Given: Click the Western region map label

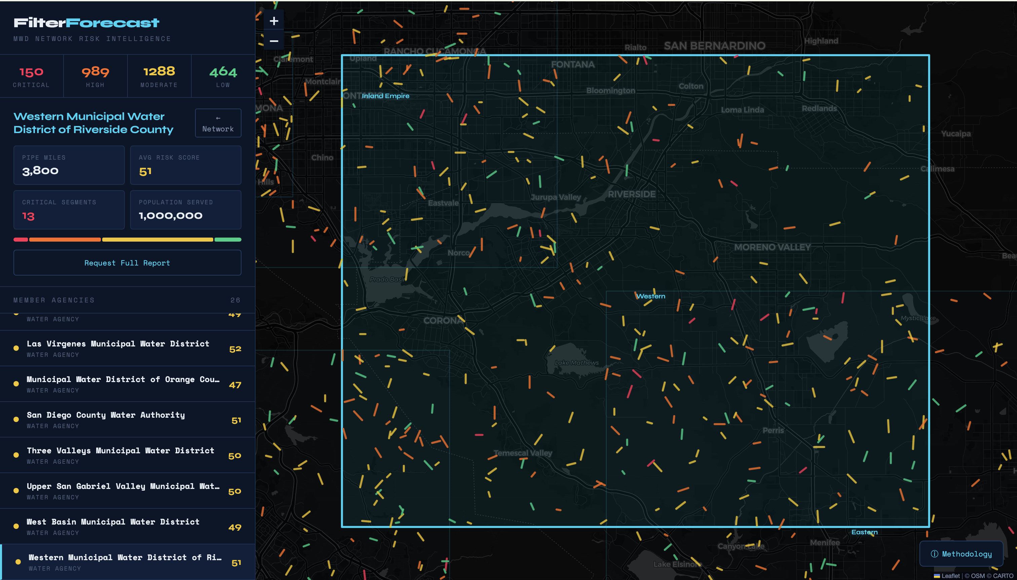Looking at the screenshot, I should click(651, 296).
